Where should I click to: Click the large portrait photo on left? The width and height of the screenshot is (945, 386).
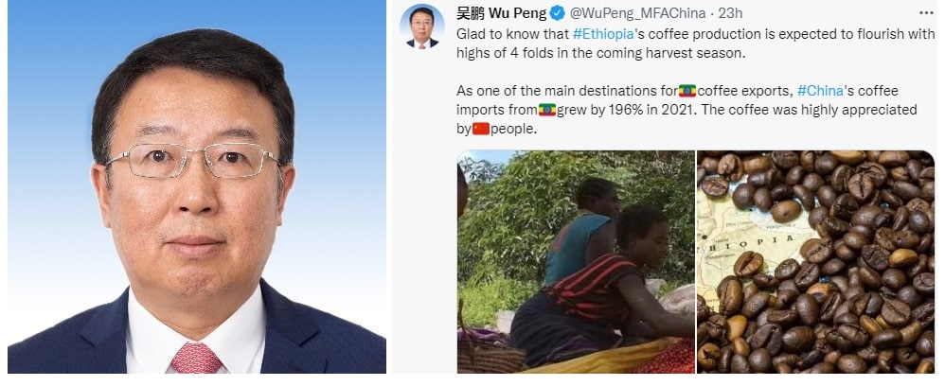(196, 186)
